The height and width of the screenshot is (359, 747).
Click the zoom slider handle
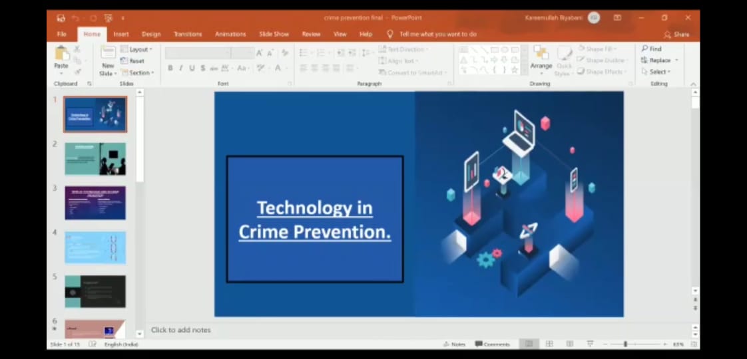(624, 344)
